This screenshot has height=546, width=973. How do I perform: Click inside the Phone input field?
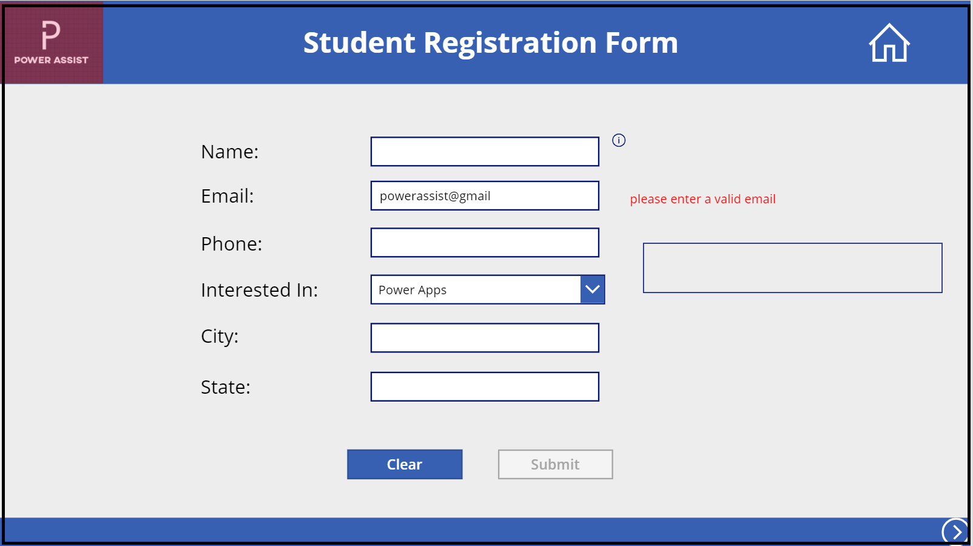(x=484, y=242)
